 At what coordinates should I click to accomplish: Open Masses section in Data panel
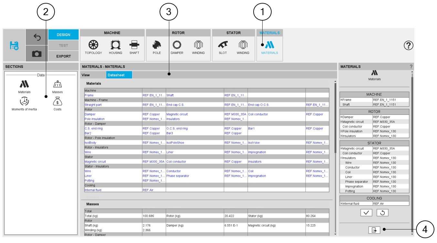(57, 87)
